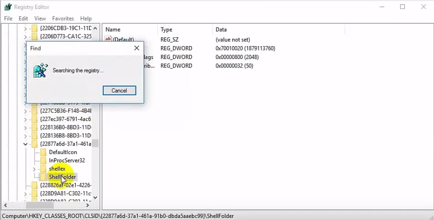Viewport: 434px width, 220px height.
Task: Click the InProcServer32 folder icon
Action: pos(43,161)
